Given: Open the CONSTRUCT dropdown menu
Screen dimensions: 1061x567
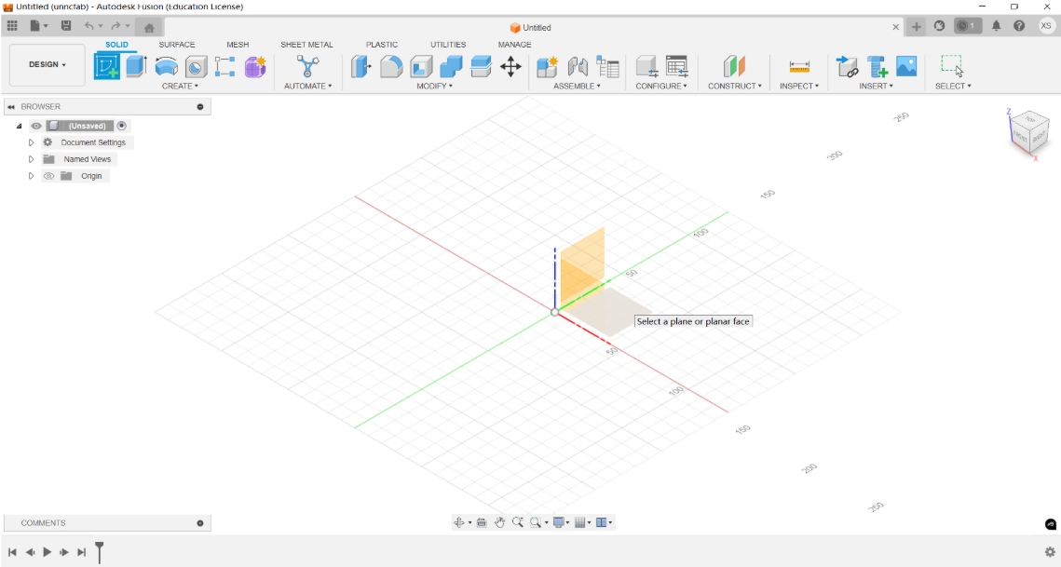Looking at the screenshot, I should click(x=734, y=86).
